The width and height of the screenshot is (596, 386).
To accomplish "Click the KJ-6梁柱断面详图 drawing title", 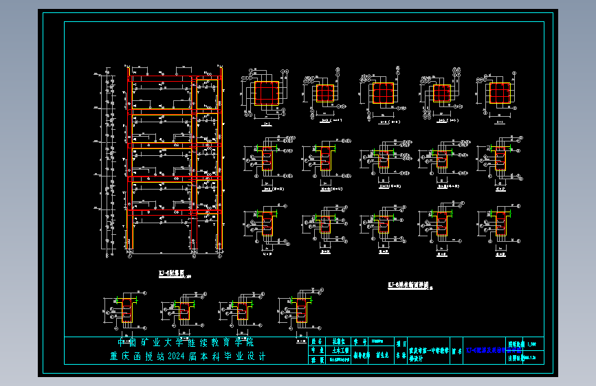I will [x=408, y=285].
